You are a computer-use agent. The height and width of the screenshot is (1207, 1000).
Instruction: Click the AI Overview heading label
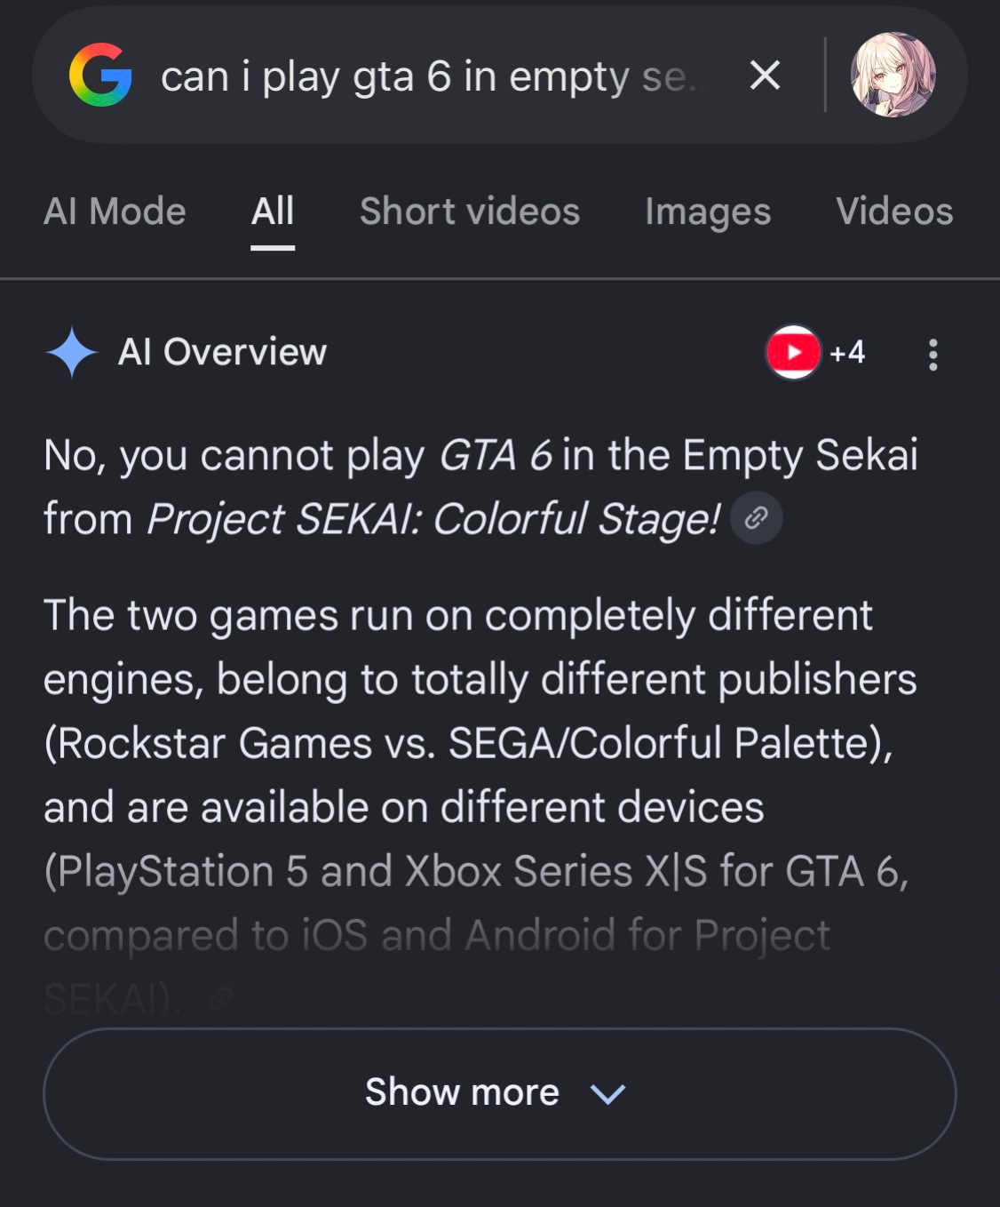222,352
